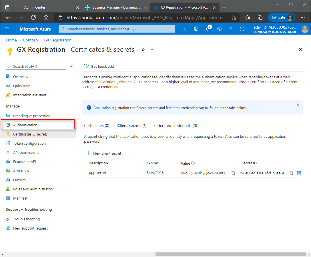Image resolution: width=311 pixels, height=257 pixels.
Task: Click the Azure resources search box
Action: (117, 29)
